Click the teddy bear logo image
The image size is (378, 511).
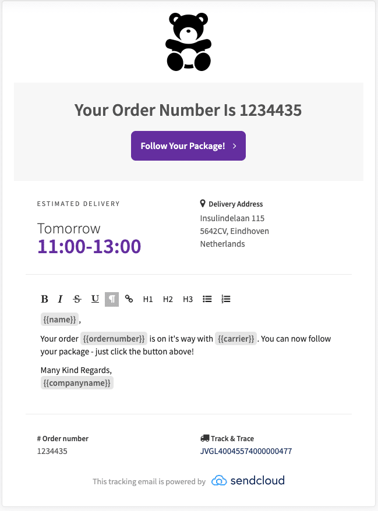point(189,42)
